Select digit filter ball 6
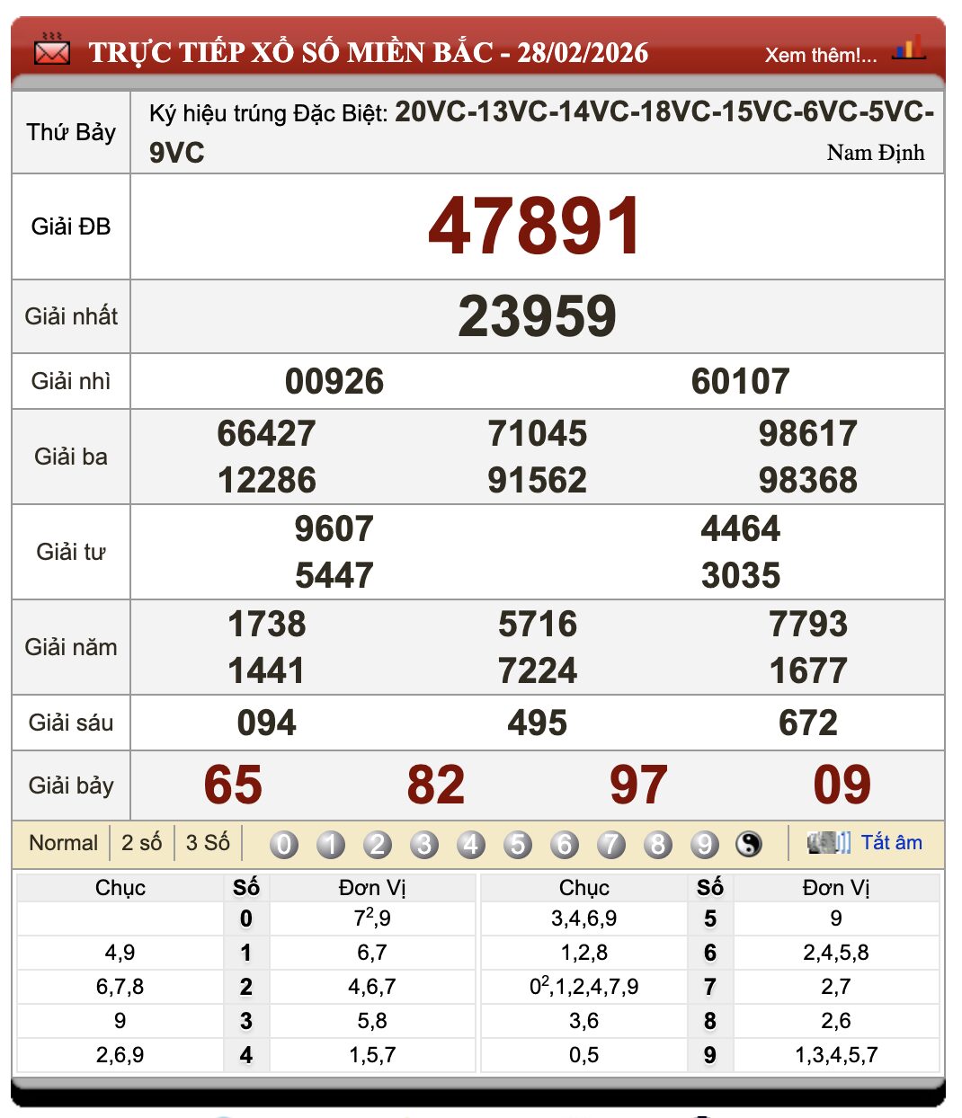Screen dimensions: 962x1118 point(565,844)
